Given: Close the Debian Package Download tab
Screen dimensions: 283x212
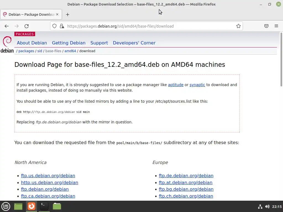Looking at the screenshot, I should (57, 14).
